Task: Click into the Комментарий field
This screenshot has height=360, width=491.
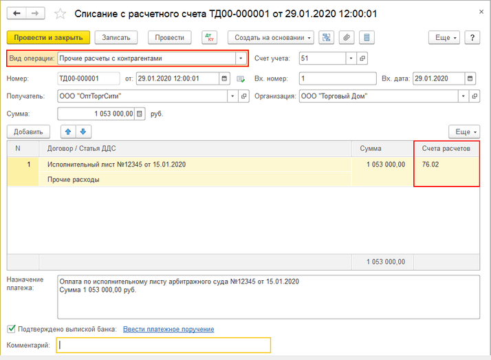Action: coord(163,345)
